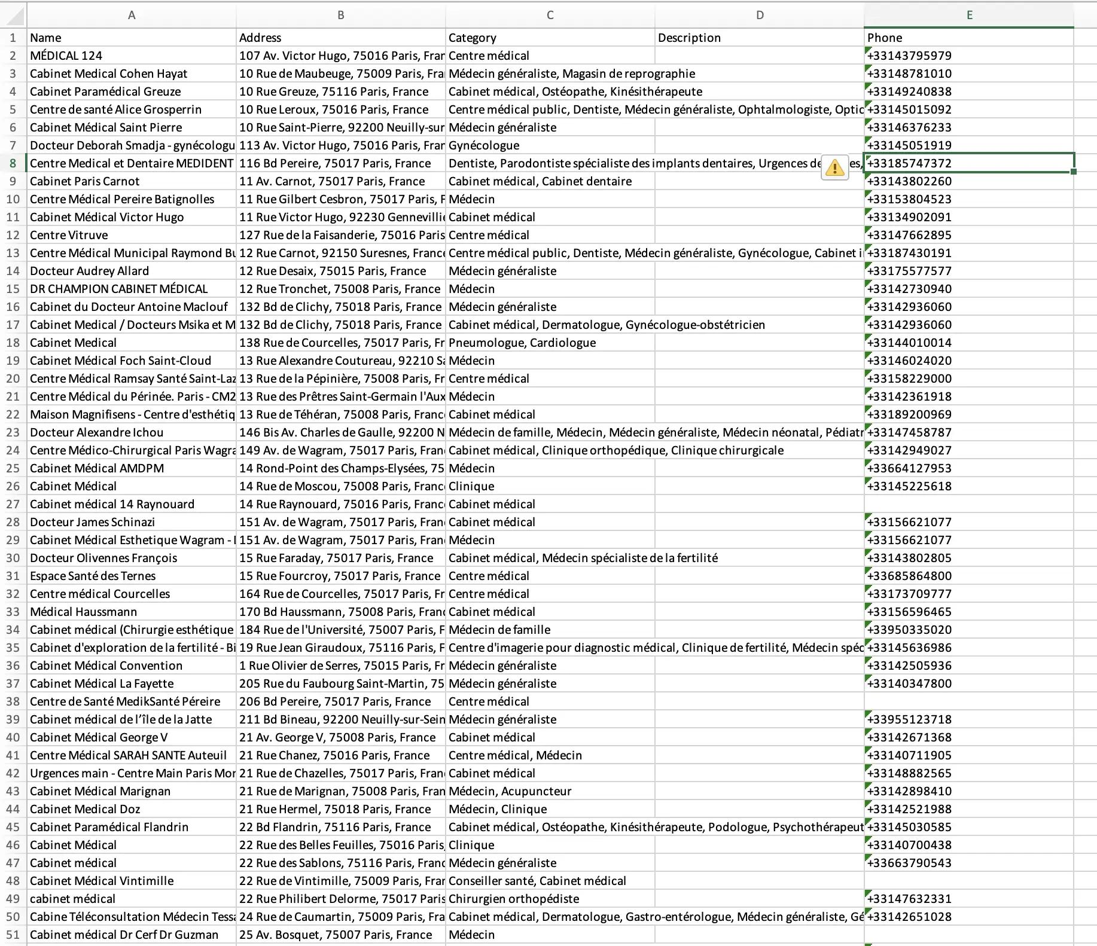Select the column E header
This screenshot has width=1097, height=946.
969,15
